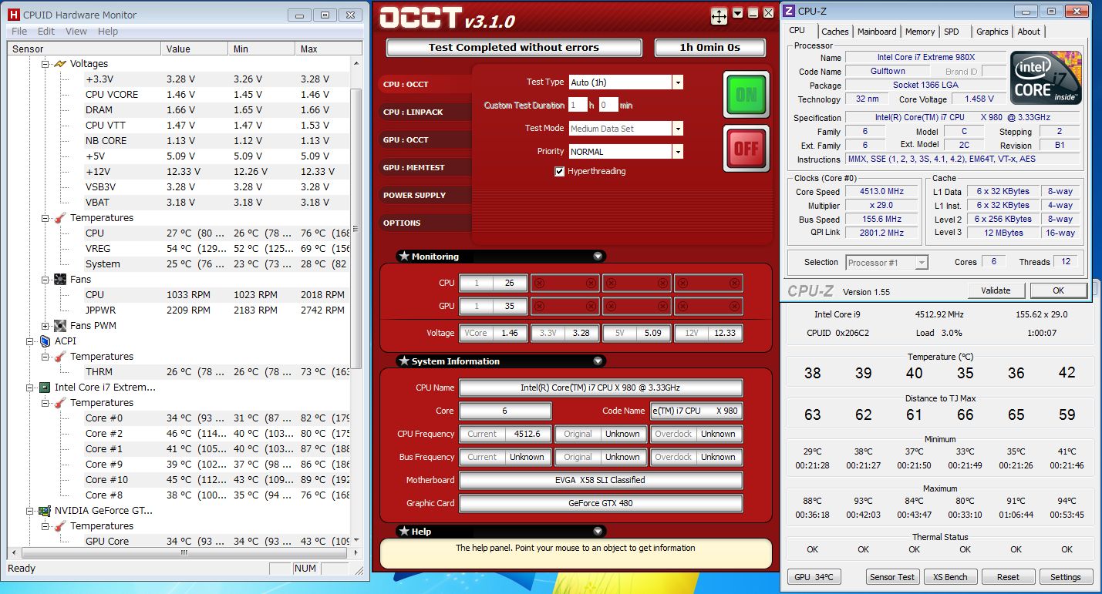This screenshot has width=1102, height=594.
Task: Select the GPU : OCCT tab
Action: pyautogui.click(x=424, y=140)
